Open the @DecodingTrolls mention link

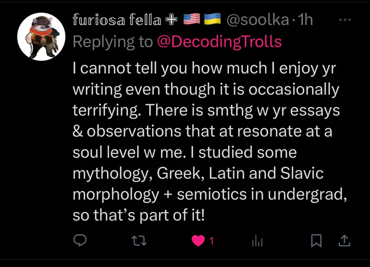click(219, 42)
